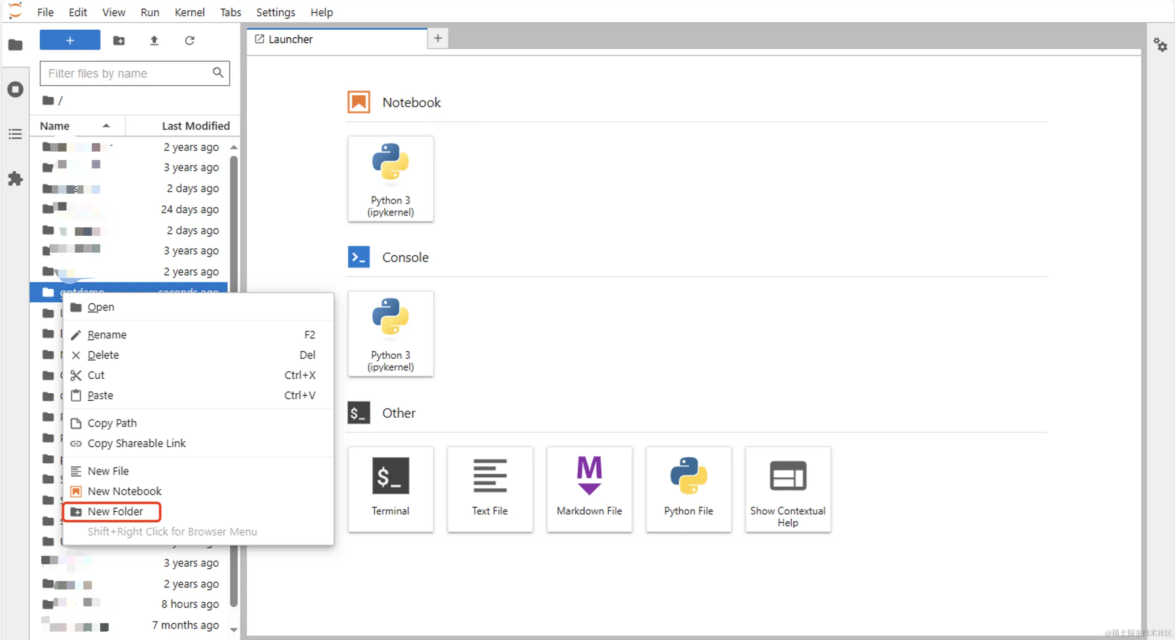
Task: Sort by Last Modified column
Action: pyautogui.click(x=195, y=126)
